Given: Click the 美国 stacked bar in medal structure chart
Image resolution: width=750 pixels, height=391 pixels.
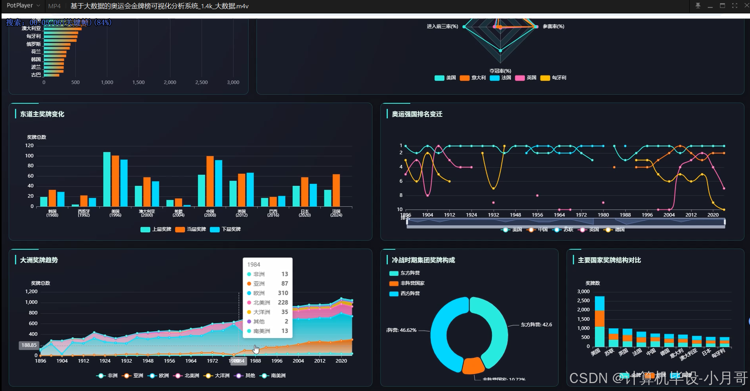Looking at the screenshot, I should [599, 322].
